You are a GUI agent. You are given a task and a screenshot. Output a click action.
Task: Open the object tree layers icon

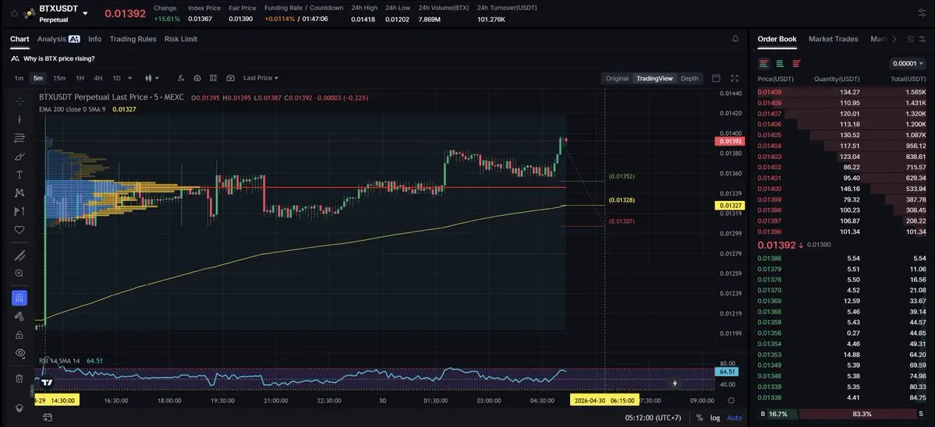19,408
